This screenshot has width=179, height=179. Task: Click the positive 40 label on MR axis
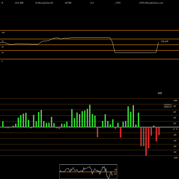175,118
